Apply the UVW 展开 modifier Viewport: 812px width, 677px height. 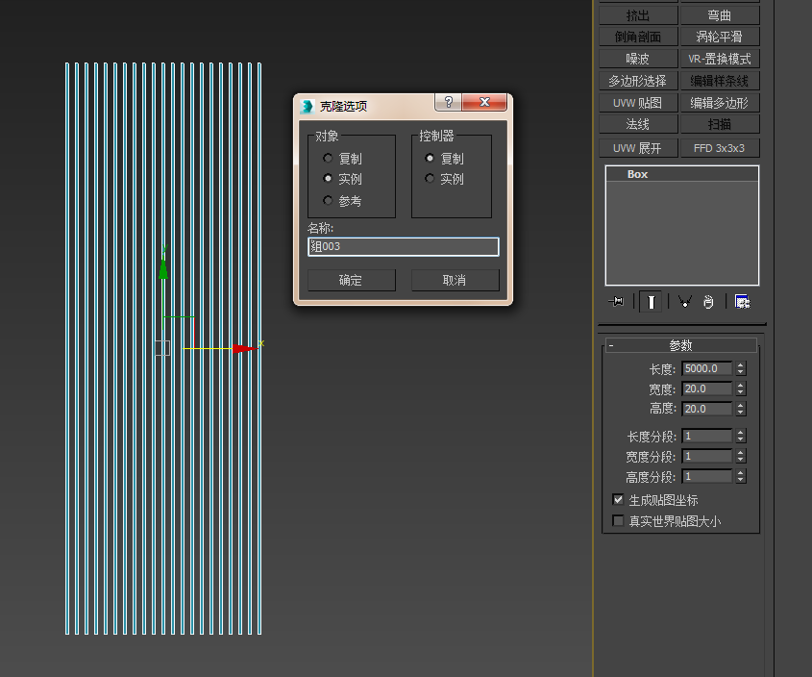[638, 148]
